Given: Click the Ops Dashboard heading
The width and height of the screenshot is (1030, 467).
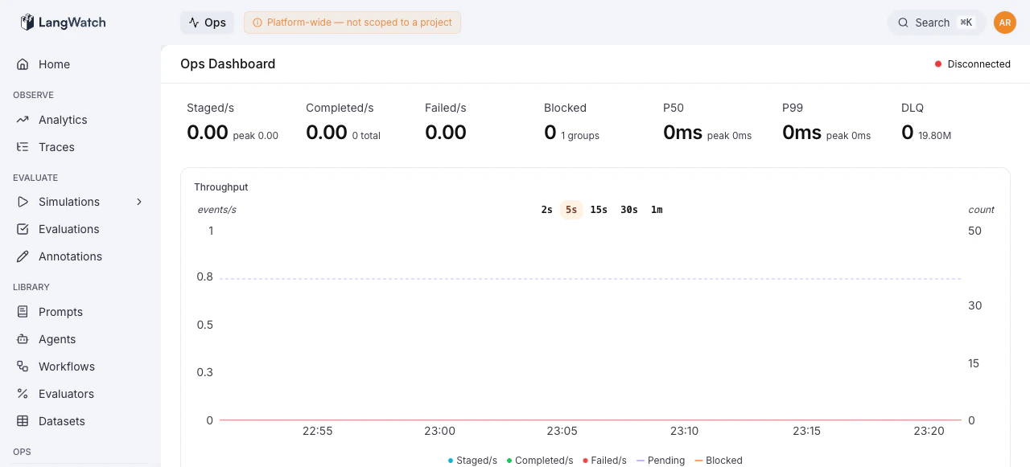Looking at the screenshot, I should (228, 64).
